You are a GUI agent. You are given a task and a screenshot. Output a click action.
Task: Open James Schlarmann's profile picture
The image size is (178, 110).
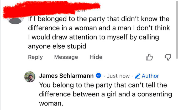tap(30, 77)
